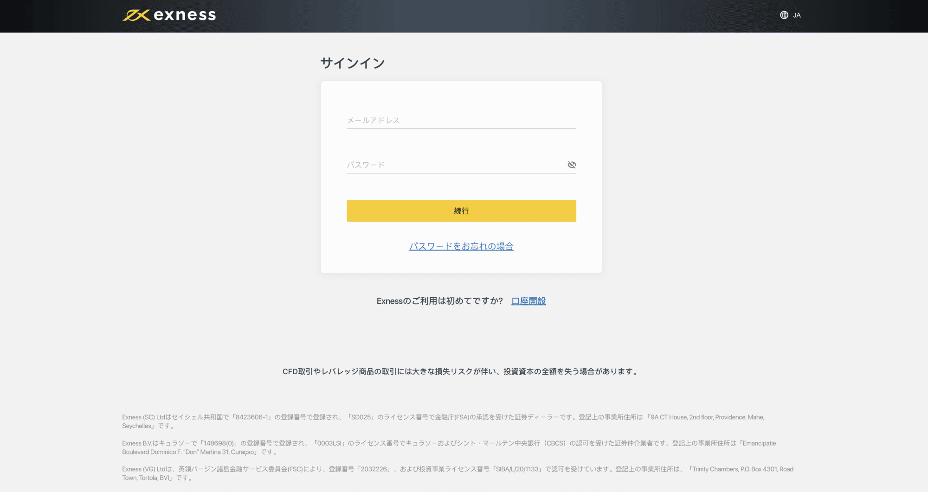Open the JA language selector globe
Image resolution: width=928 pixels, height=492 pixels.
(790, 15)
